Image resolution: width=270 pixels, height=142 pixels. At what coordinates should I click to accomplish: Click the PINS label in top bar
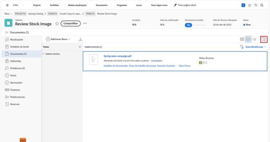16,5
